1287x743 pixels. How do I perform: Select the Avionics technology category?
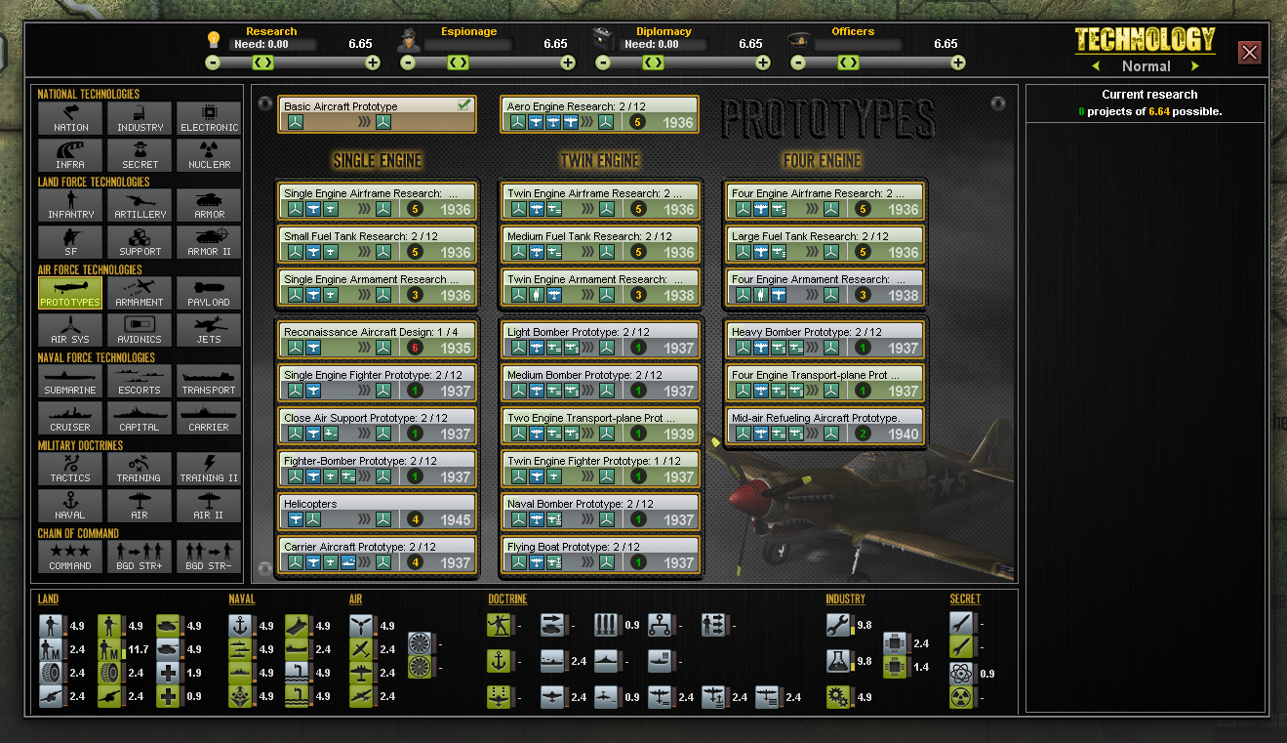tap(140, 330)
